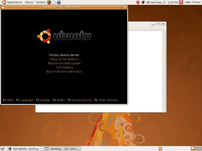Open the Places menu

click(x=29, y=2)
